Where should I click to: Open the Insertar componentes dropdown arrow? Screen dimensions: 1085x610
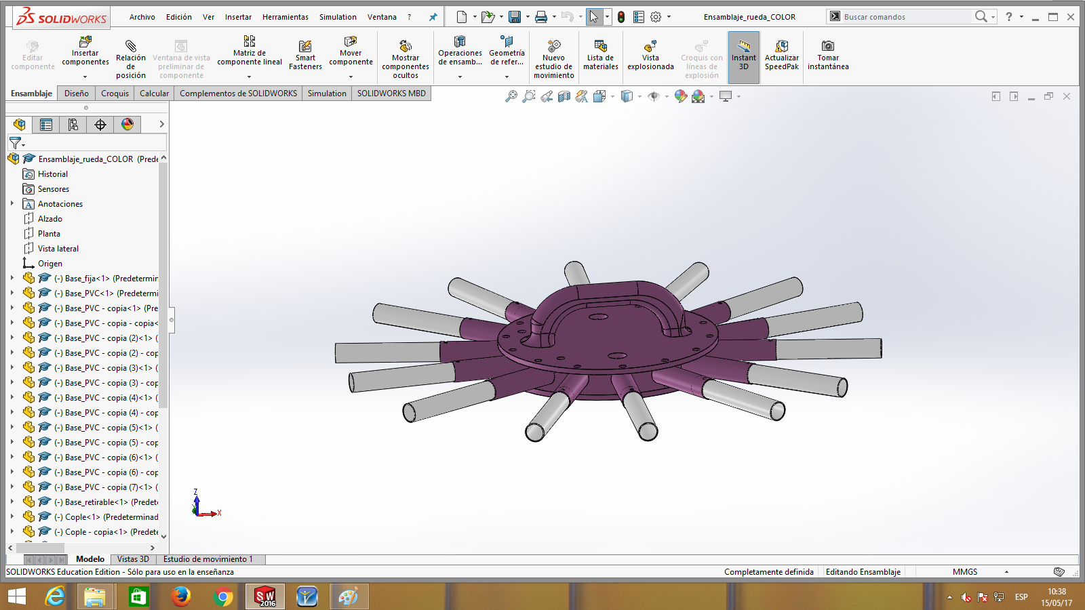tap(85, 77)
